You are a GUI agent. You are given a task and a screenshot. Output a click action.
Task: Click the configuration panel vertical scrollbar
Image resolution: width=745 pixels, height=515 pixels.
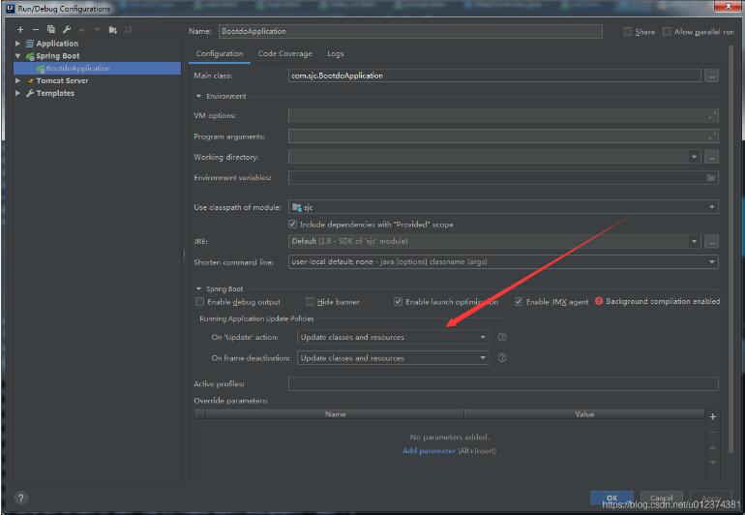tap(730, 247)
